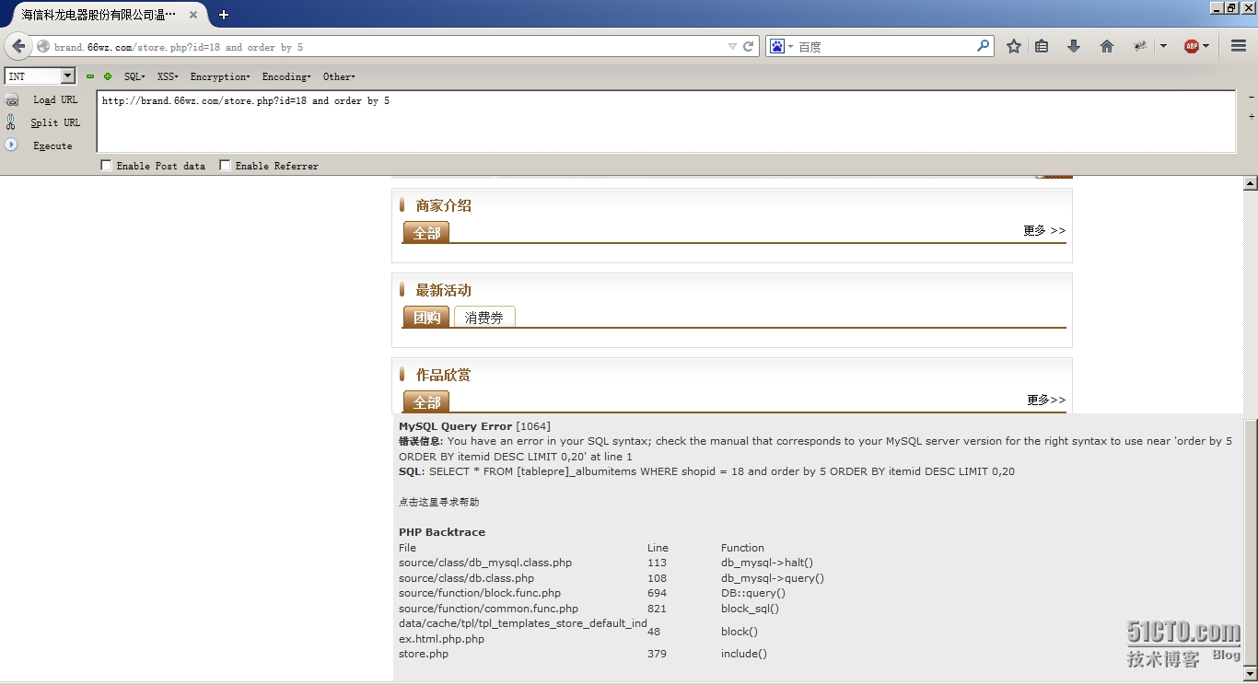The width and height of the screenshot is (1258, 685).
Task: Reload the page with the refresh icon
Action: click(748, 46)
